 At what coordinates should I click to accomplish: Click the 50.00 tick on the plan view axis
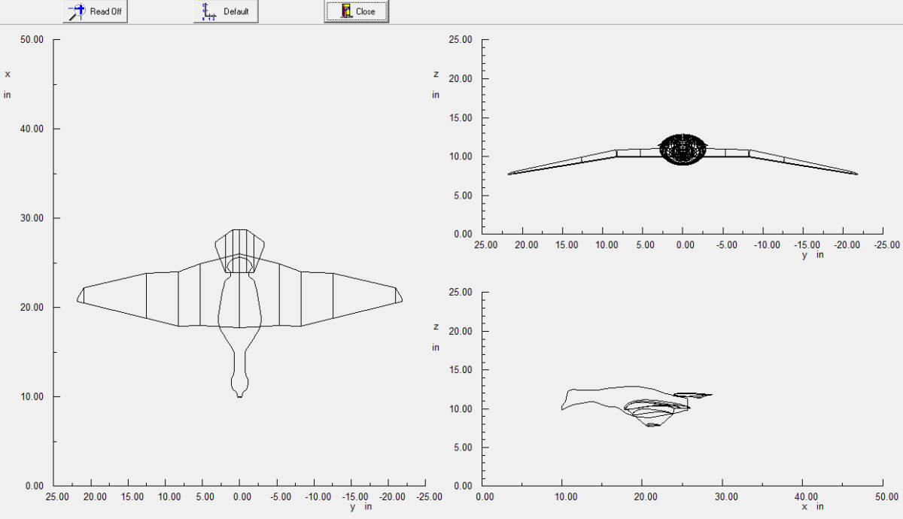click(32, 38)
